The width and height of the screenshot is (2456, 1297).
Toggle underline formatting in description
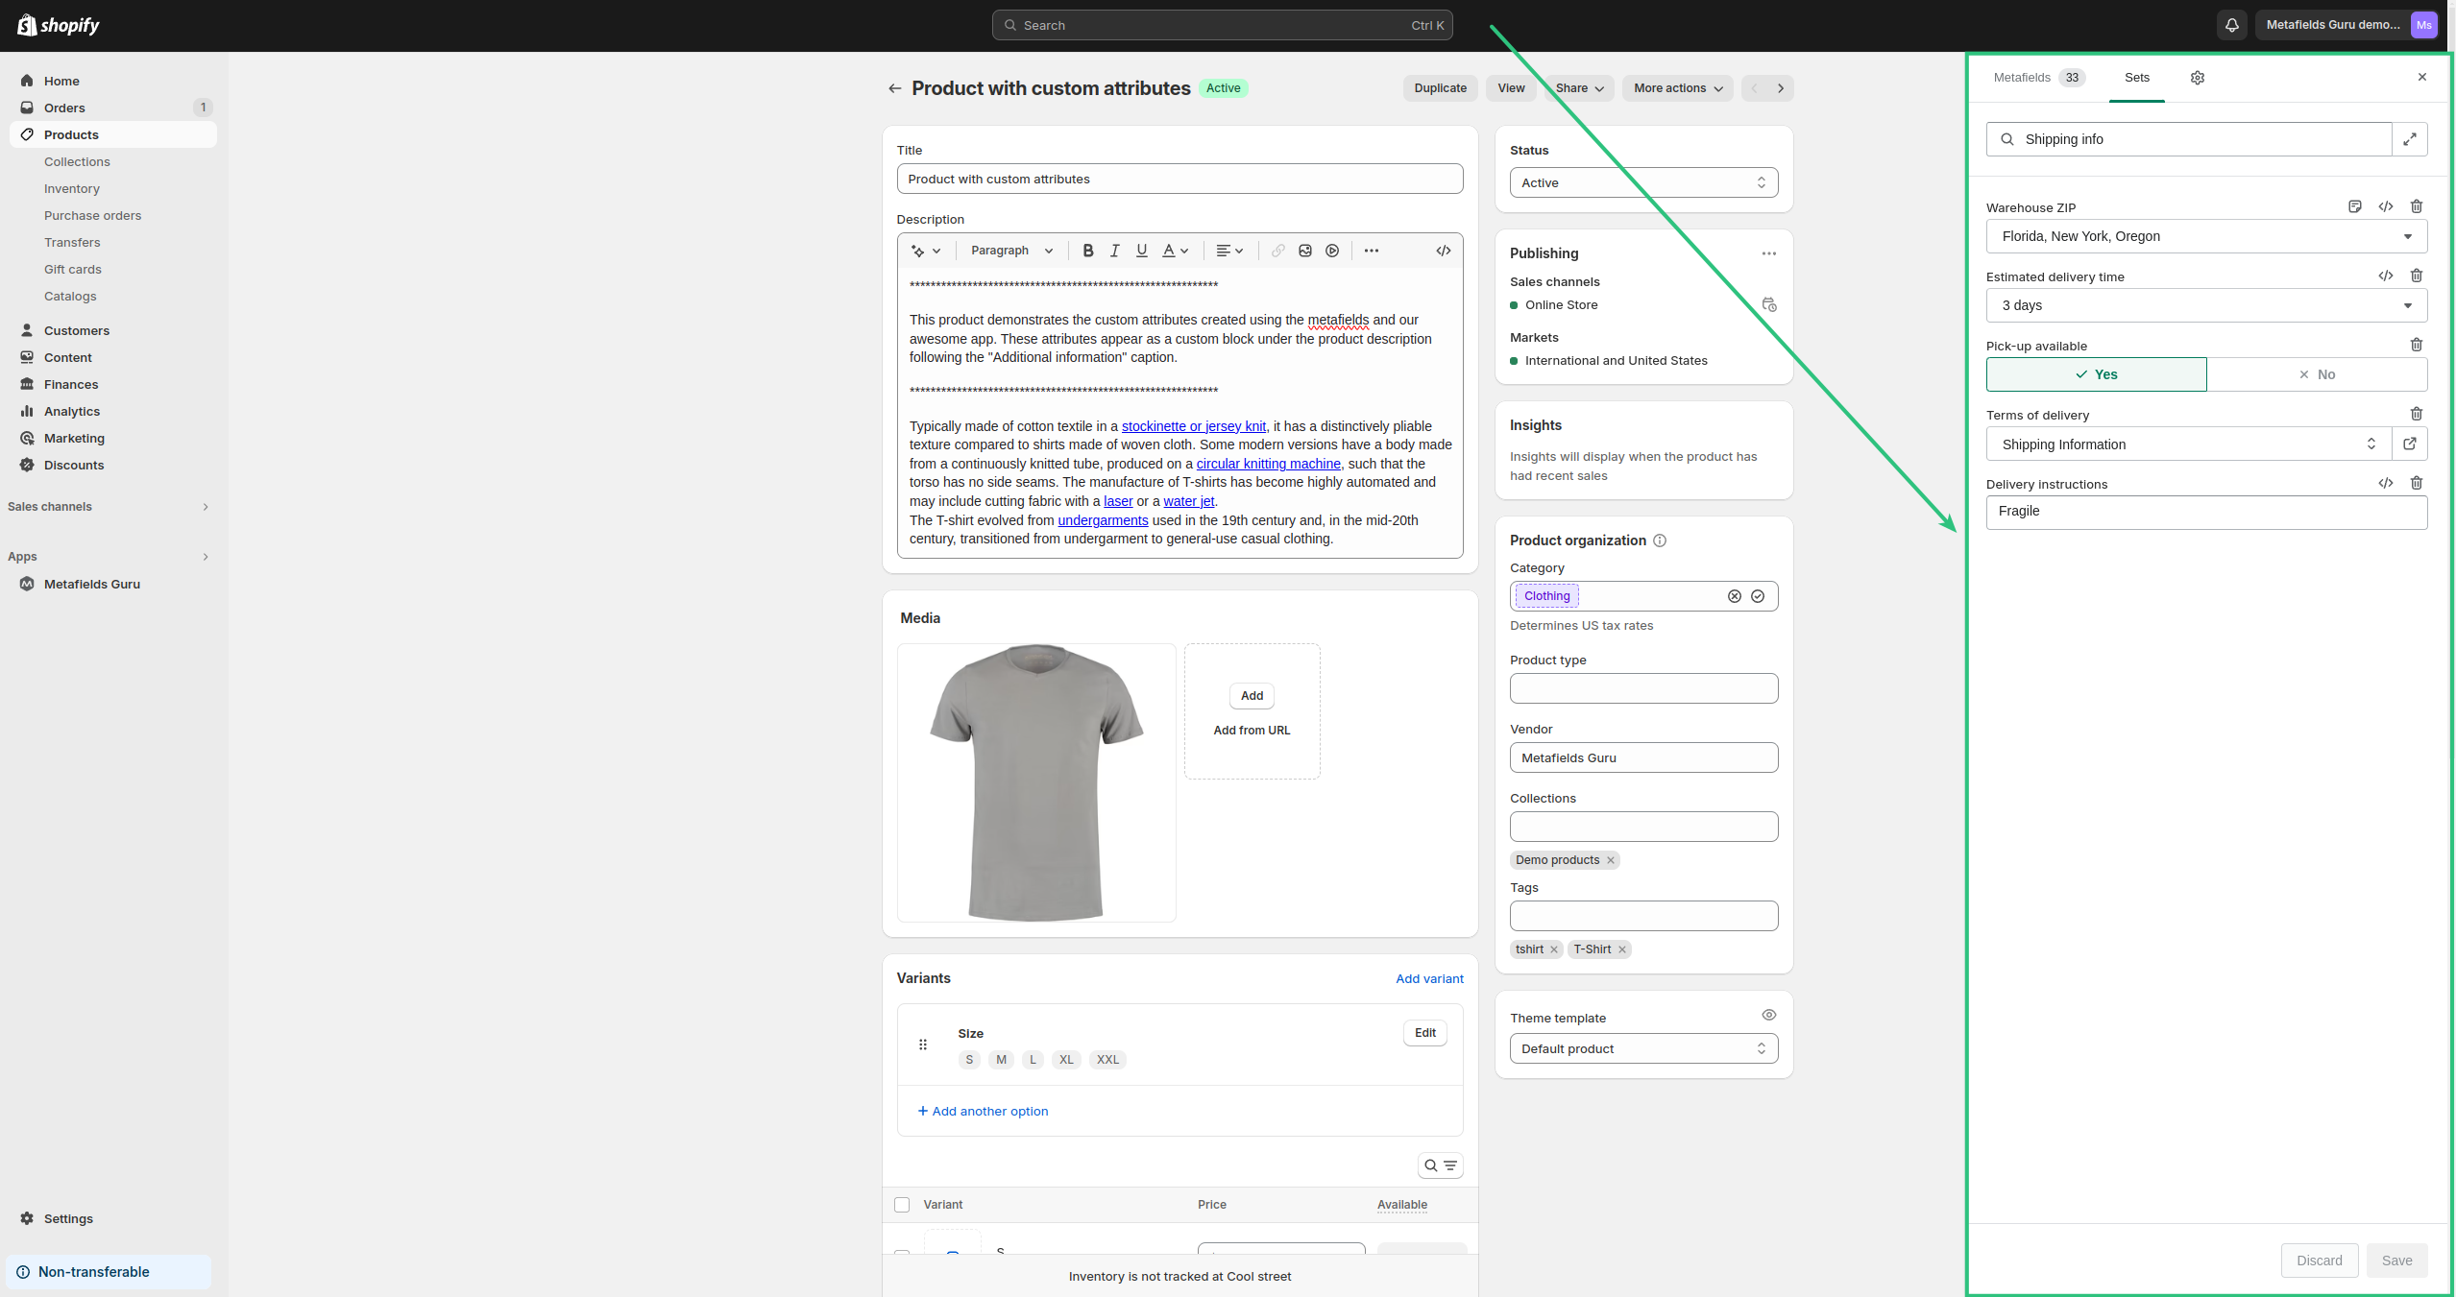tap(1141, 251)
